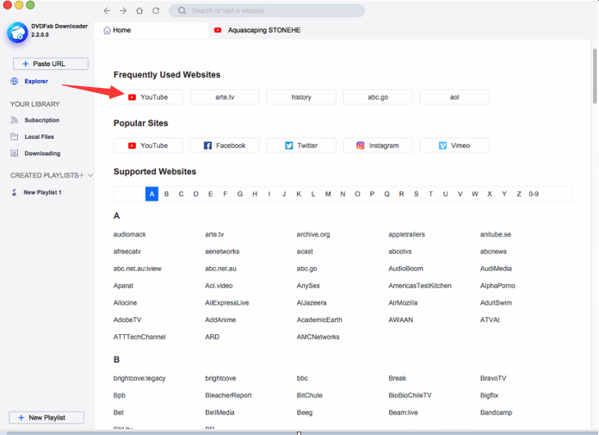Click the New Playlist button

click(x=46, y=418)
